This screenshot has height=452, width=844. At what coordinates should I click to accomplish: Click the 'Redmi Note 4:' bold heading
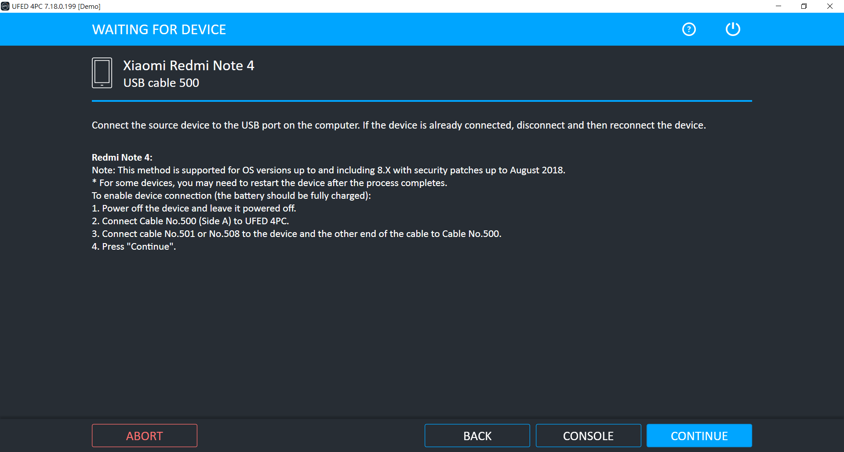click(122, 158)
